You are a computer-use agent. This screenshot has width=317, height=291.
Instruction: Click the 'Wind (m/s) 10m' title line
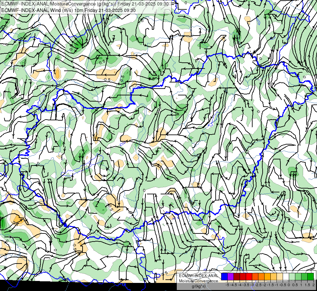[x=68, y=10]
